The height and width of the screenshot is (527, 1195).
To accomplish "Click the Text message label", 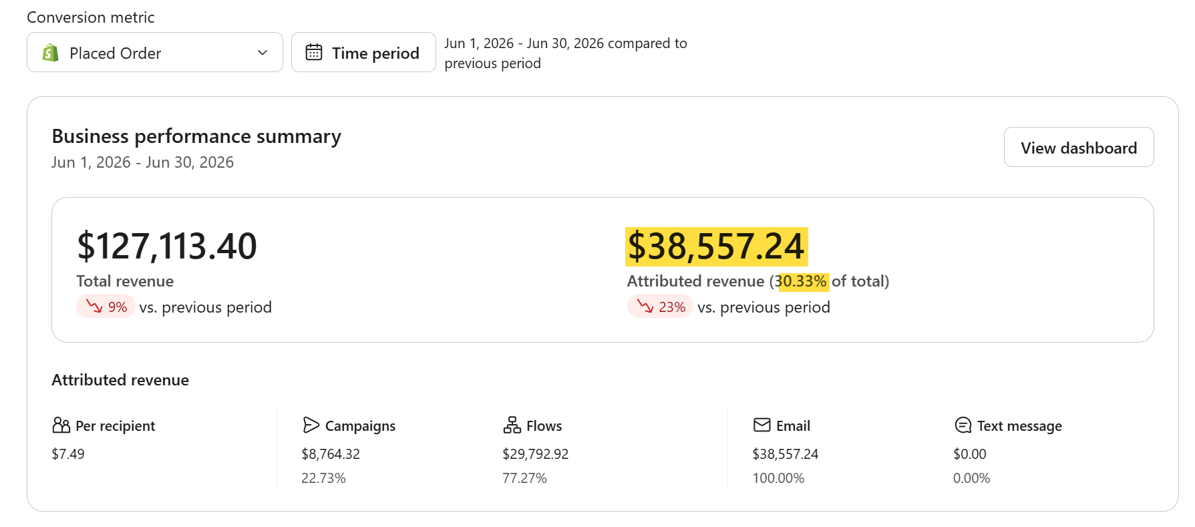I will pyautogui.click(x=1019, y=426).
